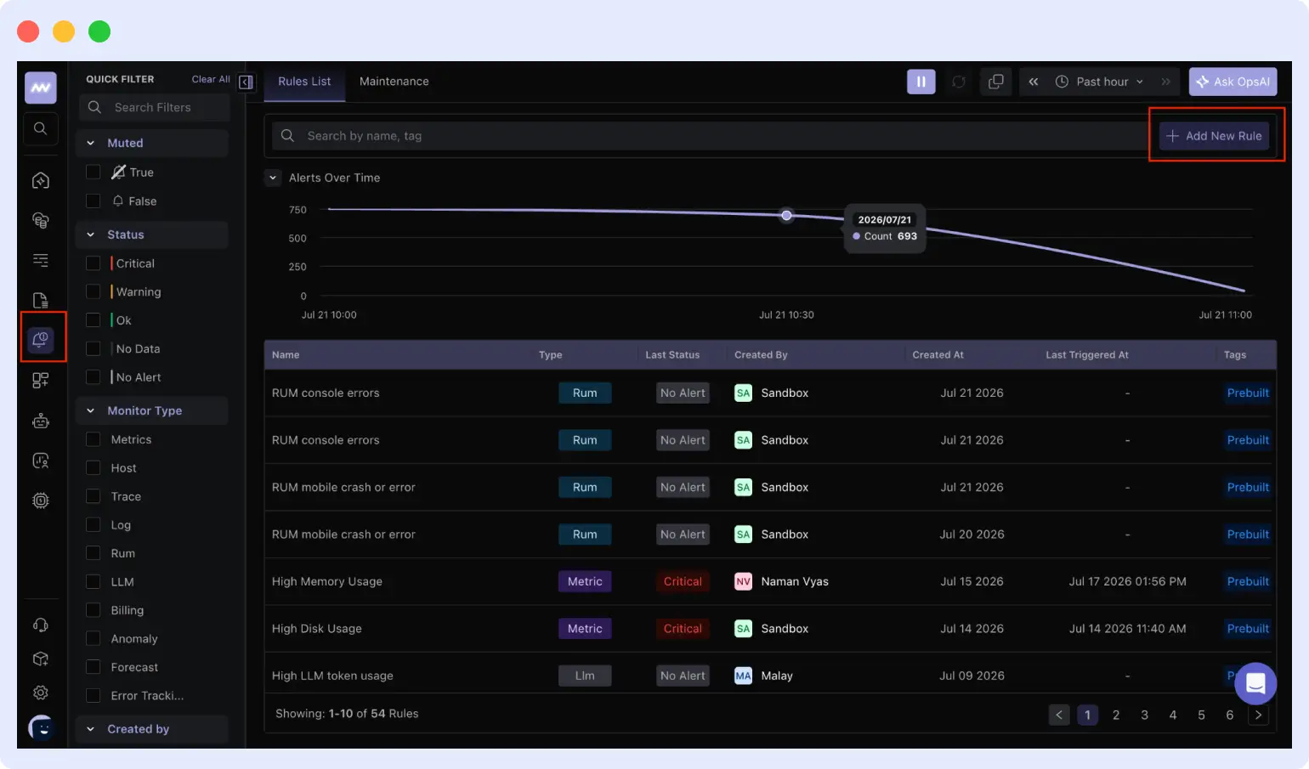Screen dimensions: 1309x769
Task: Open the document file icon in sidebar
Action: tap(40, 300)
